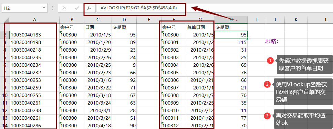
Task: Click date cell 2010/3/16
Action: (x=98, y=80)
